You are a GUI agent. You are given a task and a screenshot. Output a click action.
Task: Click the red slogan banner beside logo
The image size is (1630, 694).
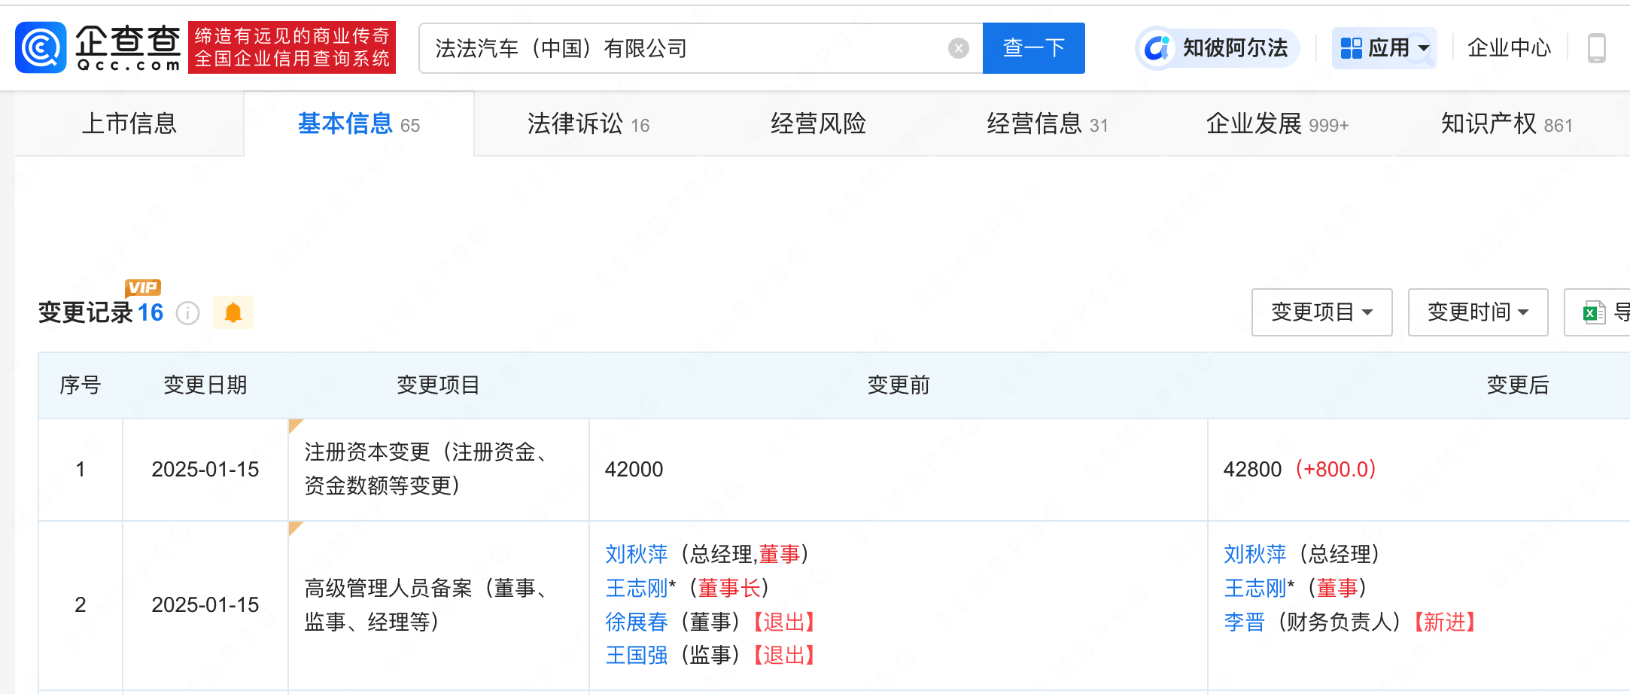[x=292, y=47]
